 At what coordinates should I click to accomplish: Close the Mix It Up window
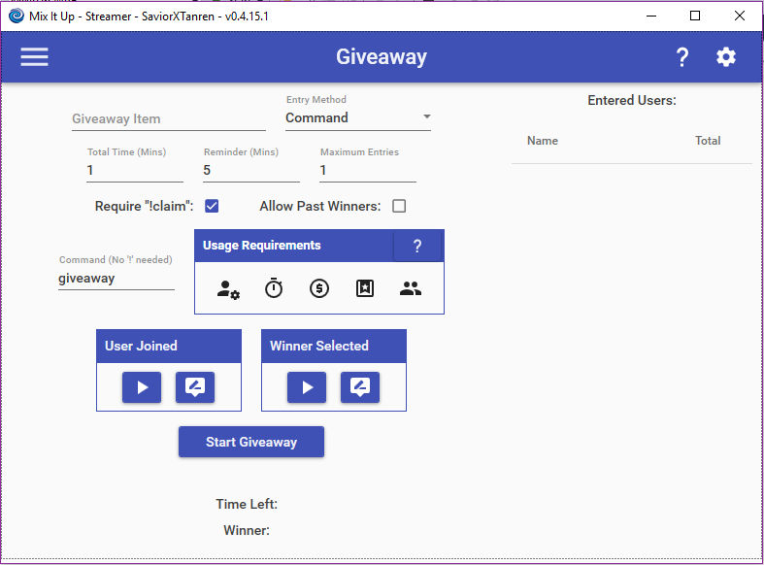(739, 17)
